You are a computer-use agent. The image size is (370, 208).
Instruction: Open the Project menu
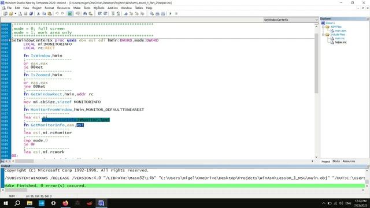37,8
